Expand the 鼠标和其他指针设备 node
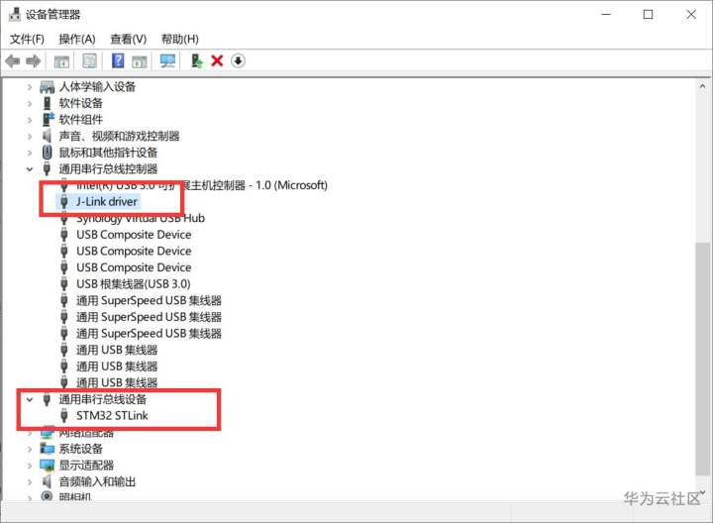The image size is (713, 523). click(30, 153)
